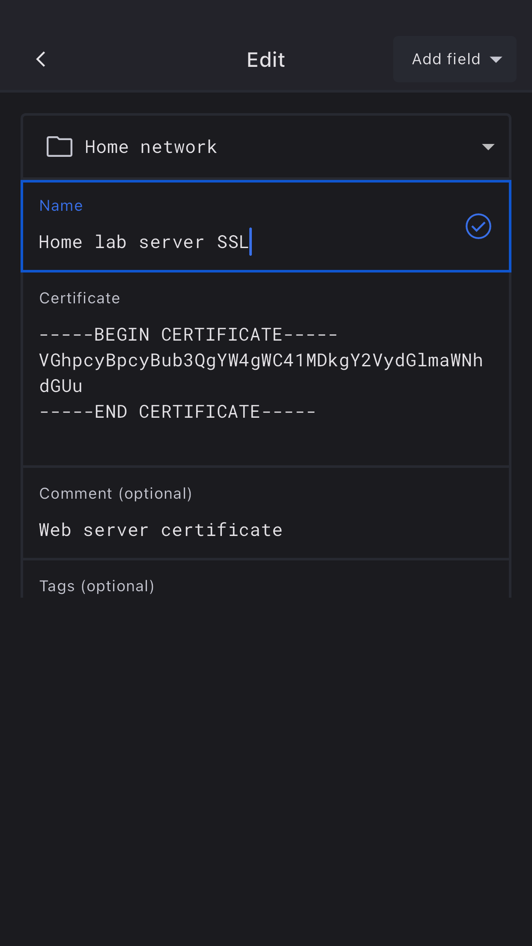
Task: Place cursor on BEGIN CERTIFICATE line
Action: pos(188,335)
